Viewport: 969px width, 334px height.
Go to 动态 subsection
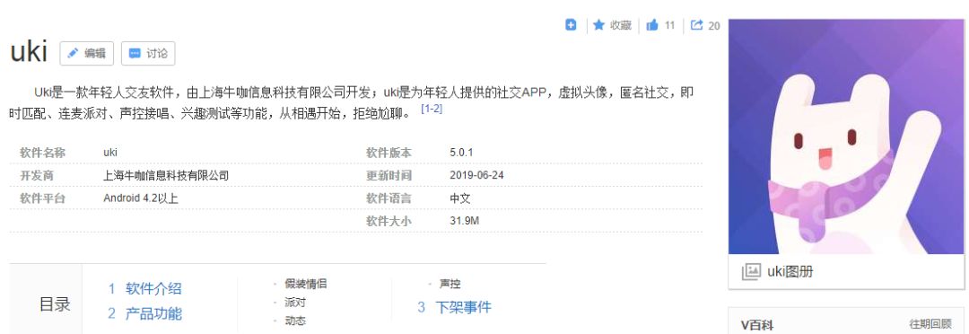point(295,321)
